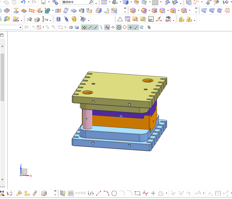
Task: Click the magnifier icon in command search
Action: click(x=91, y=2)
